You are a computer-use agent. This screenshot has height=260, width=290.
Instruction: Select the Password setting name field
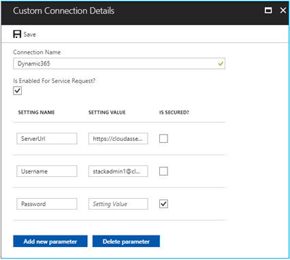coord(47,204)
